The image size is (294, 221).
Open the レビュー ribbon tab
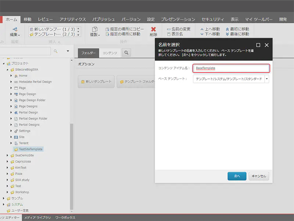[45, 20]
